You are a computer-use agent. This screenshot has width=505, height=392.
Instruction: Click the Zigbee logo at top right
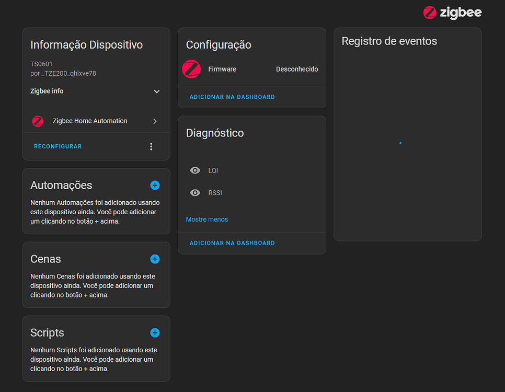(452, 13)
